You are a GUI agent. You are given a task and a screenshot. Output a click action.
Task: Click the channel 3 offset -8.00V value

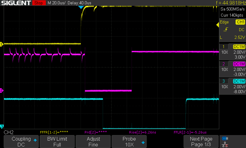pos(239,92)
